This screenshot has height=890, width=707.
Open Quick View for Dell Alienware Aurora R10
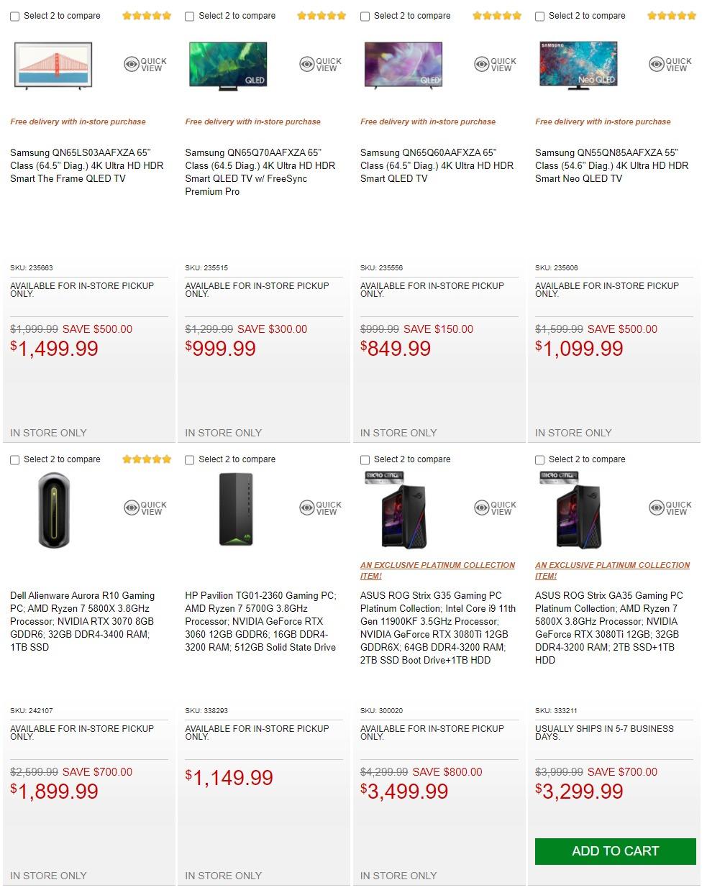point(145,508)
